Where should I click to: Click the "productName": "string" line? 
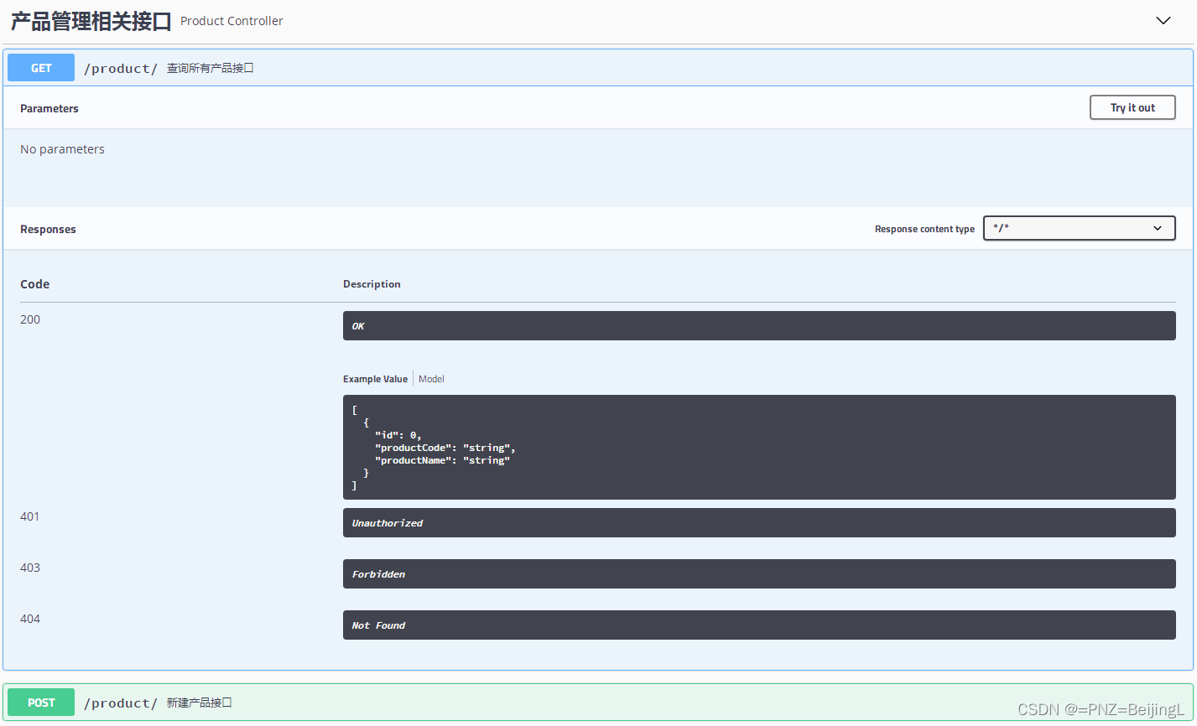tap(443, 460)
